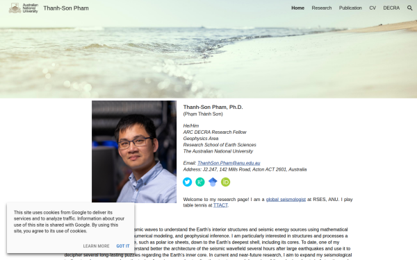Open the search magnifier icon
The height and width of the screenshot is (260, 417).
409,8
